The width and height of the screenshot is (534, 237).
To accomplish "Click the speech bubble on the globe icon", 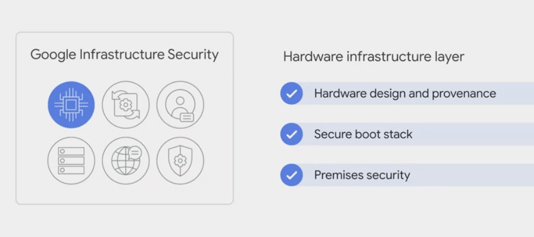I will [134, 152].
